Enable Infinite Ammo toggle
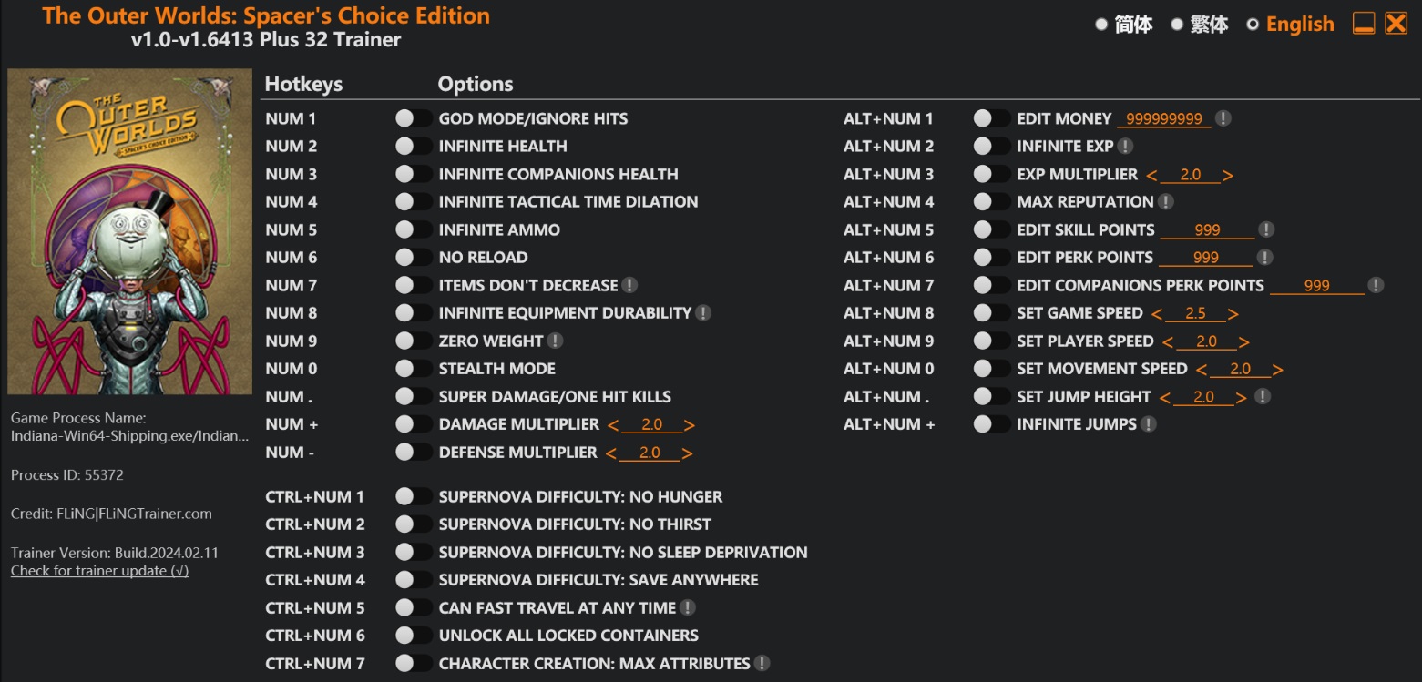Image resolution: width=1422 pixels, height=682 pixels. [414, 229]
